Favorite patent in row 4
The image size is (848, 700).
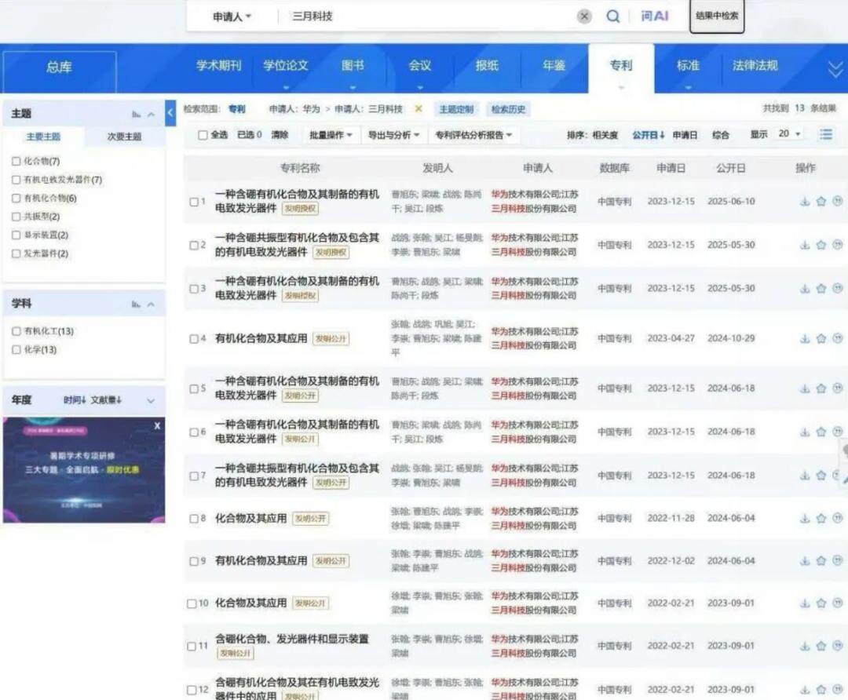point(821,338)
